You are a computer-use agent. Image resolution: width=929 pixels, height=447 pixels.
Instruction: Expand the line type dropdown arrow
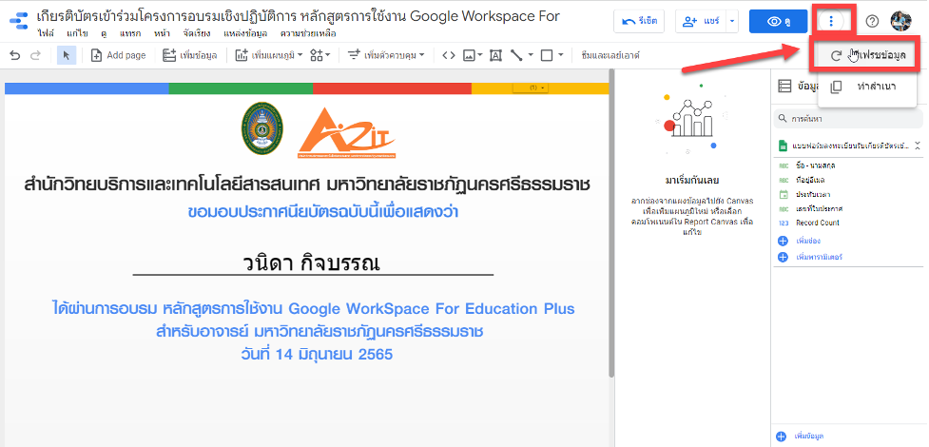coord(531,55)
